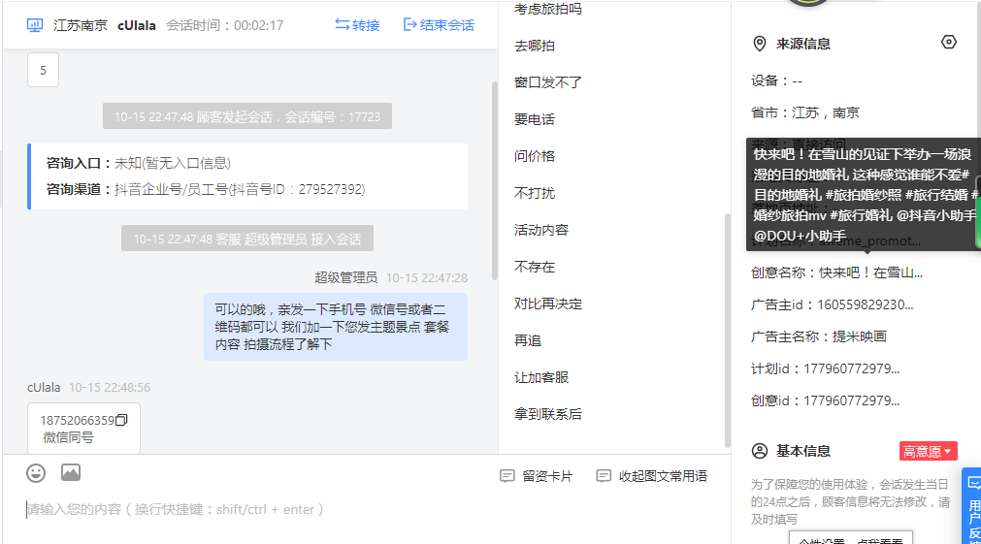Click the agent message bubble 可以的哦
981x544 pixels.
[x=336, y=327]
